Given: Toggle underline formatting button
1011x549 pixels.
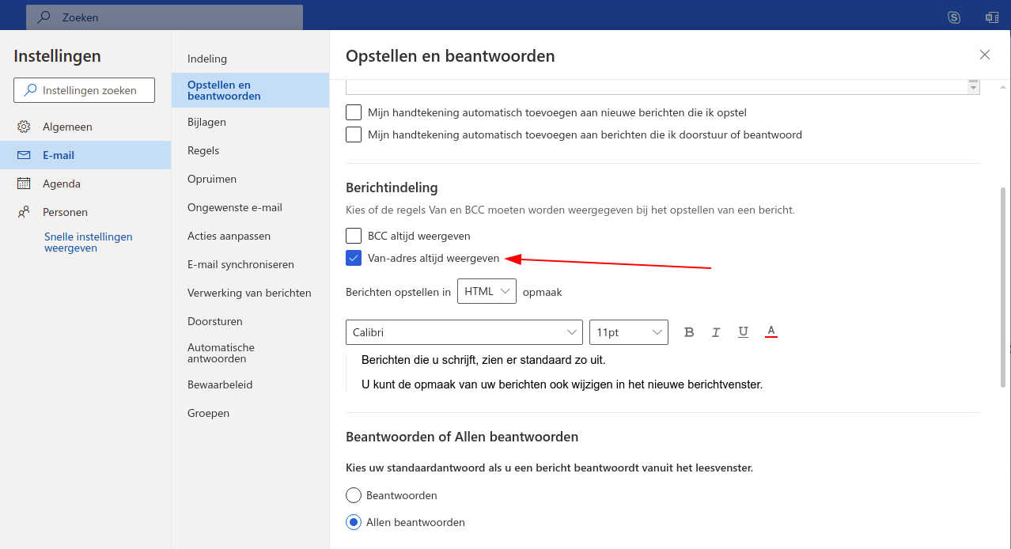Looking at the screenshot, I should [x=743, y=332].
